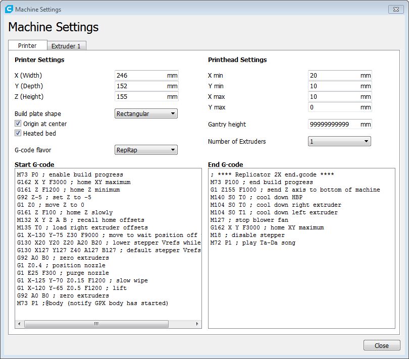Close the Machine Settings window via X
409x359 pixels.
click(x=395, y=9)
